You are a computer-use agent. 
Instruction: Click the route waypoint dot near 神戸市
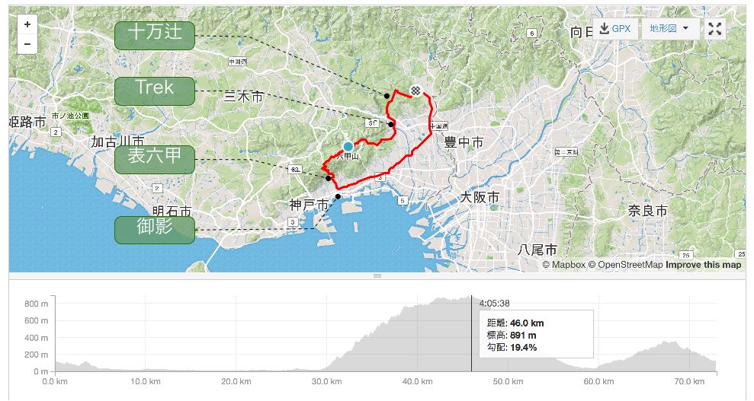pos(338,196)
